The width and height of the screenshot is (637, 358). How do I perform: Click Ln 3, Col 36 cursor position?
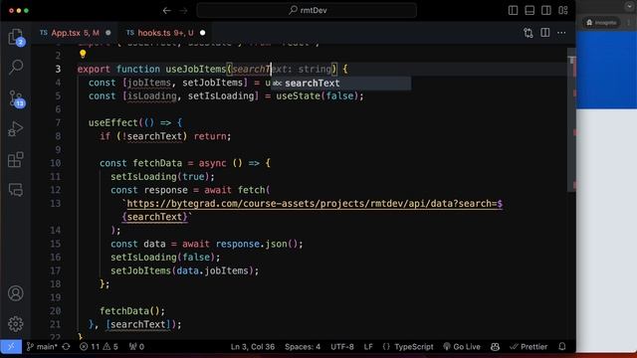point(253,347)
